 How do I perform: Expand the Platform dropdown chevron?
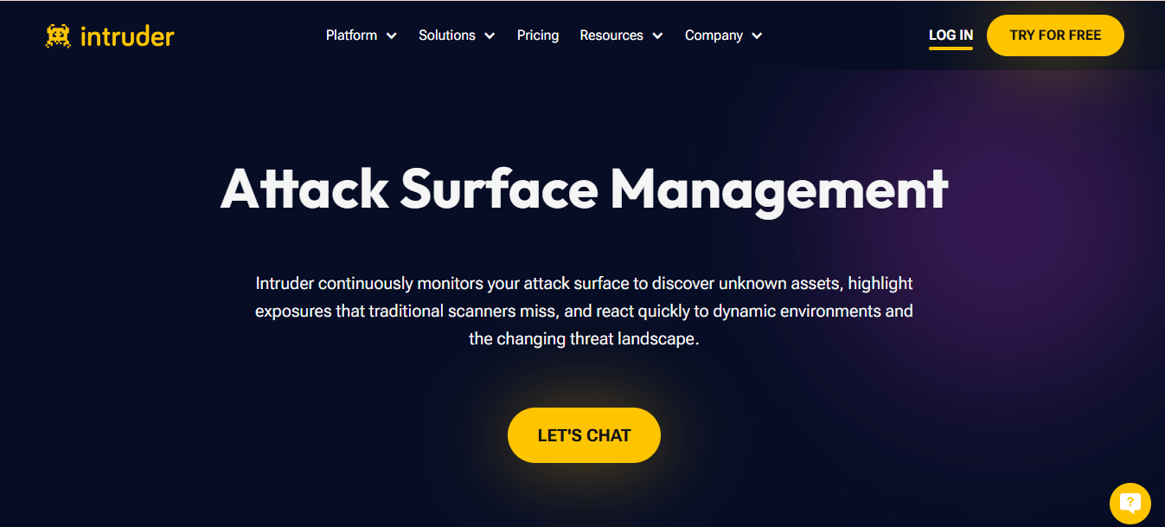point(391,36)
